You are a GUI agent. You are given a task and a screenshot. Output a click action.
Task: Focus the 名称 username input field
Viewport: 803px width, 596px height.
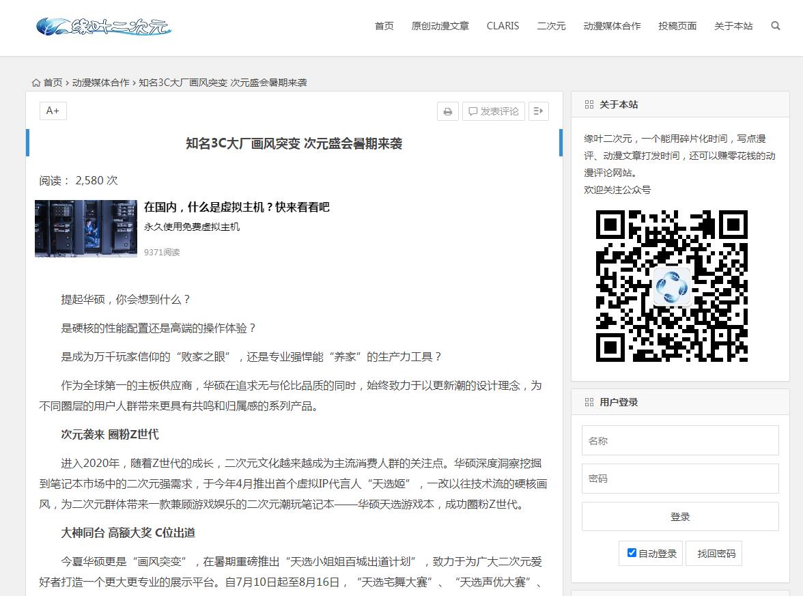coord(680,440)
